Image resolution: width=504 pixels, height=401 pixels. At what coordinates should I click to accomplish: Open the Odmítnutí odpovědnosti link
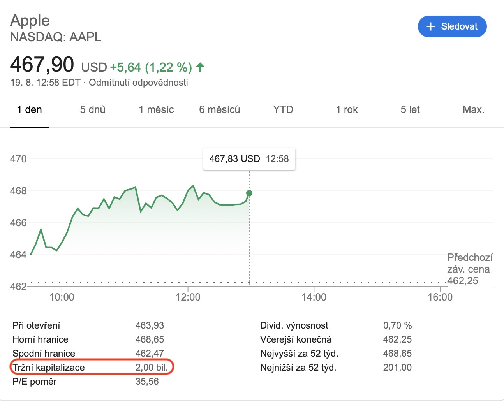tap(138, 83)
